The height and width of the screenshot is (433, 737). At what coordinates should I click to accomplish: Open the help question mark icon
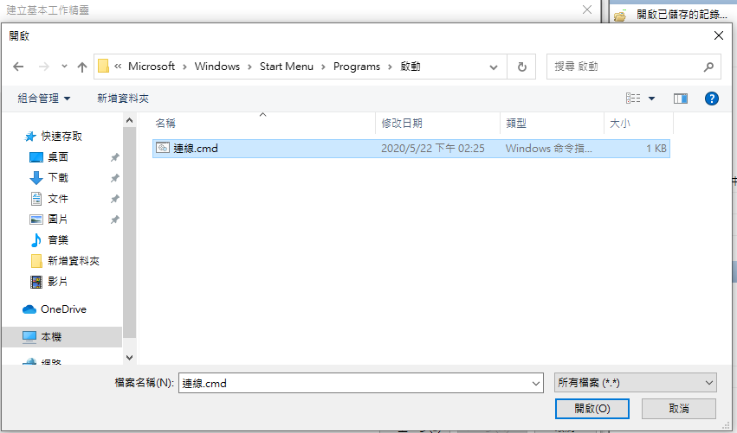pyautogui.click(x=712, y=99)
